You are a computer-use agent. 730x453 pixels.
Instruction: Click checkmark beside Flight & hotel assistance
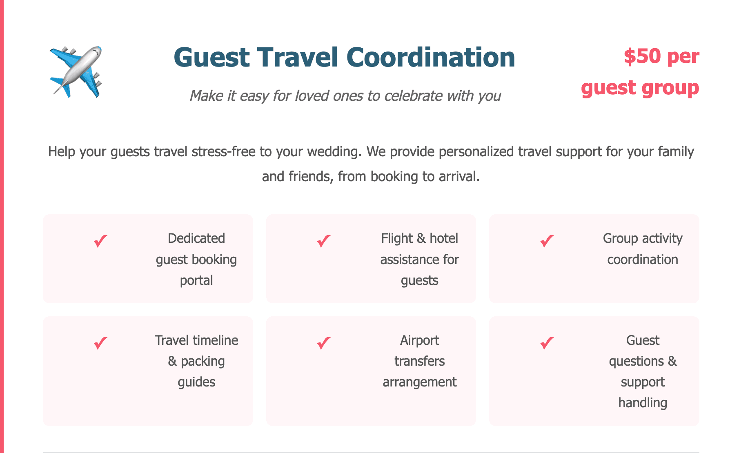[324, 241]
